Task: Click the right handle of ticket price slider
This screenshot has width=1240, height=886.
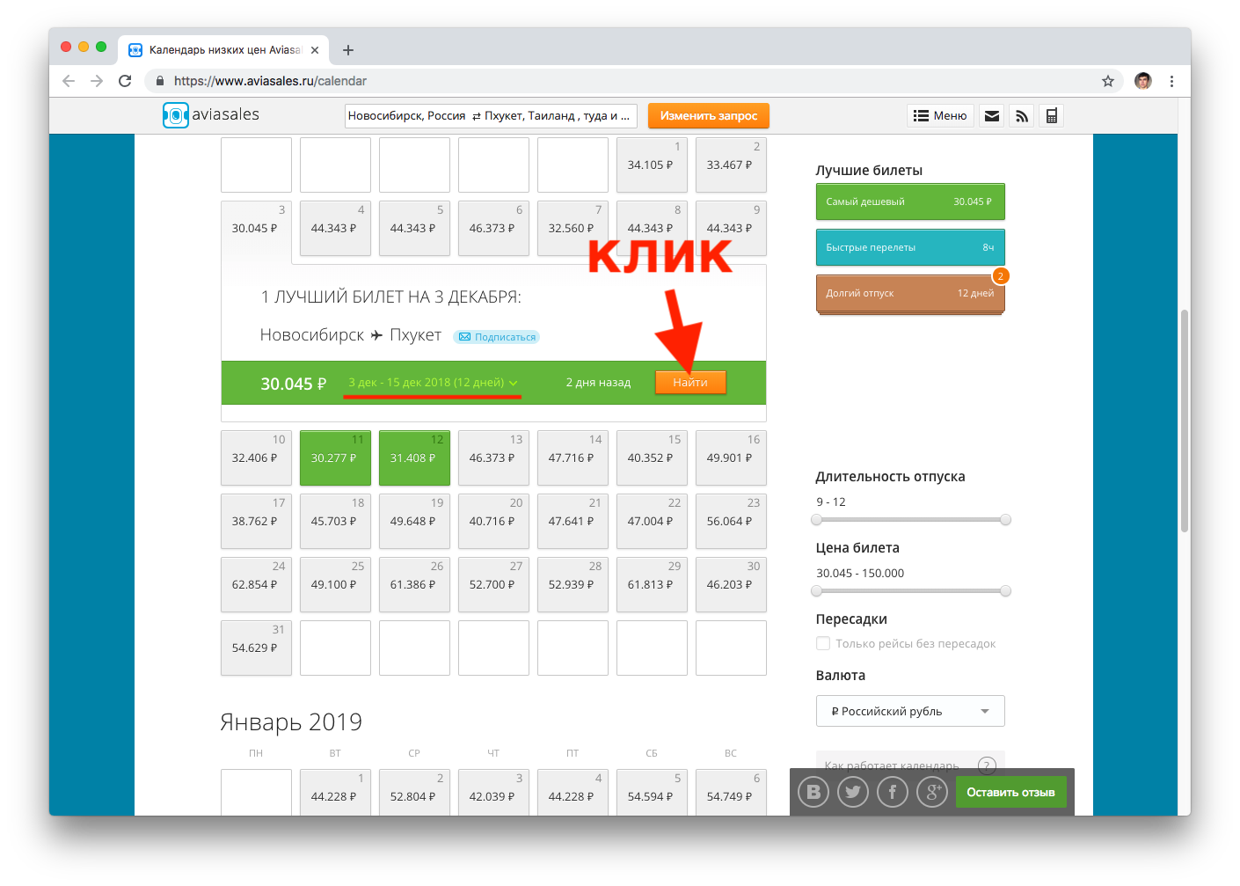Action: [x=1005, y=591]
